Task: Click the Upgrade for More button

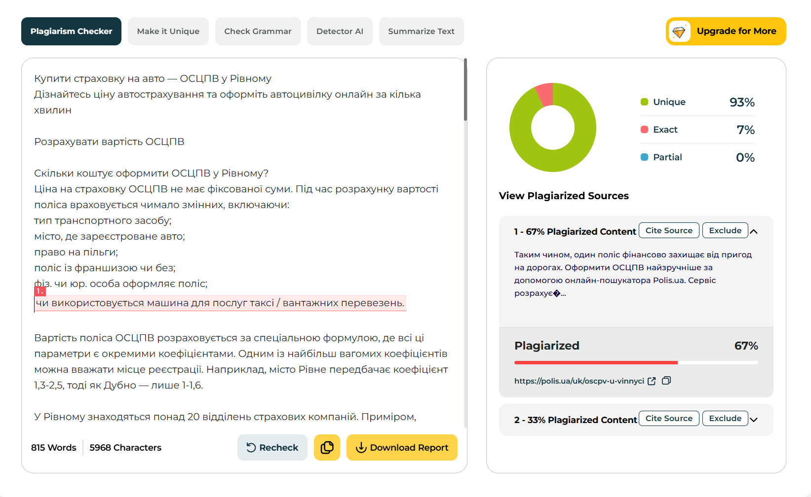Action: click(726, 31)
